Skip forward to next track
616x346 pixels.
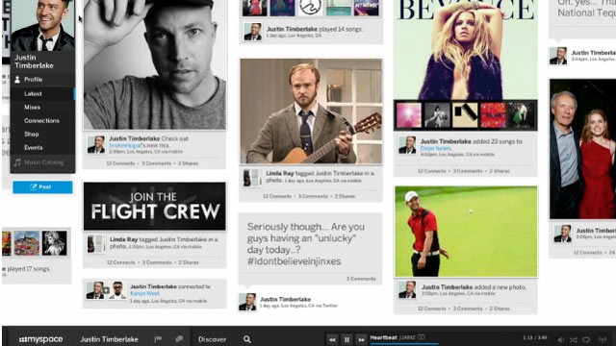click(361, 339)
